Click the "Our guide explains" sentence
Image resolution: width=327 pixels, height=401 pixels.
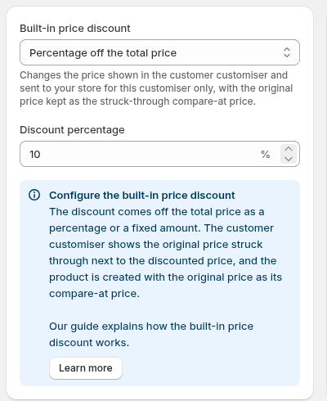151,335
